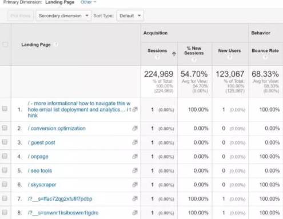Select the header select-all checkbox
Screen dimensions: 283x219
pyautogui.click(x=5, y=45)
